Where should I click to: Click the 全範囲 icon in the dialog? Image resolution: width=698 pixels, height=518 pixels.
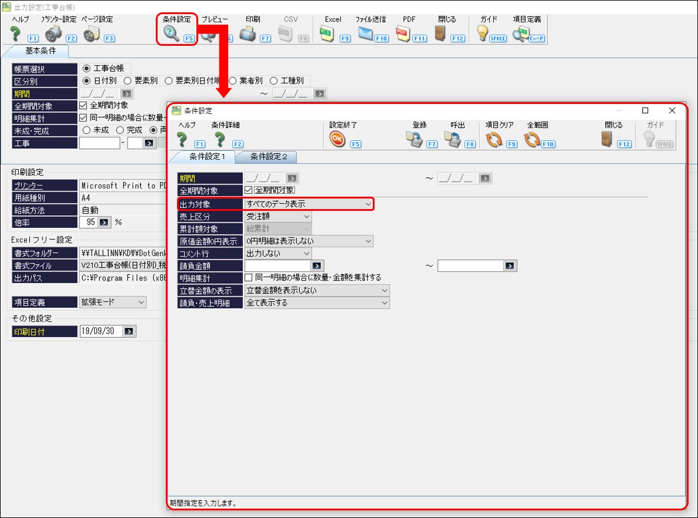(x=532, y=140)
